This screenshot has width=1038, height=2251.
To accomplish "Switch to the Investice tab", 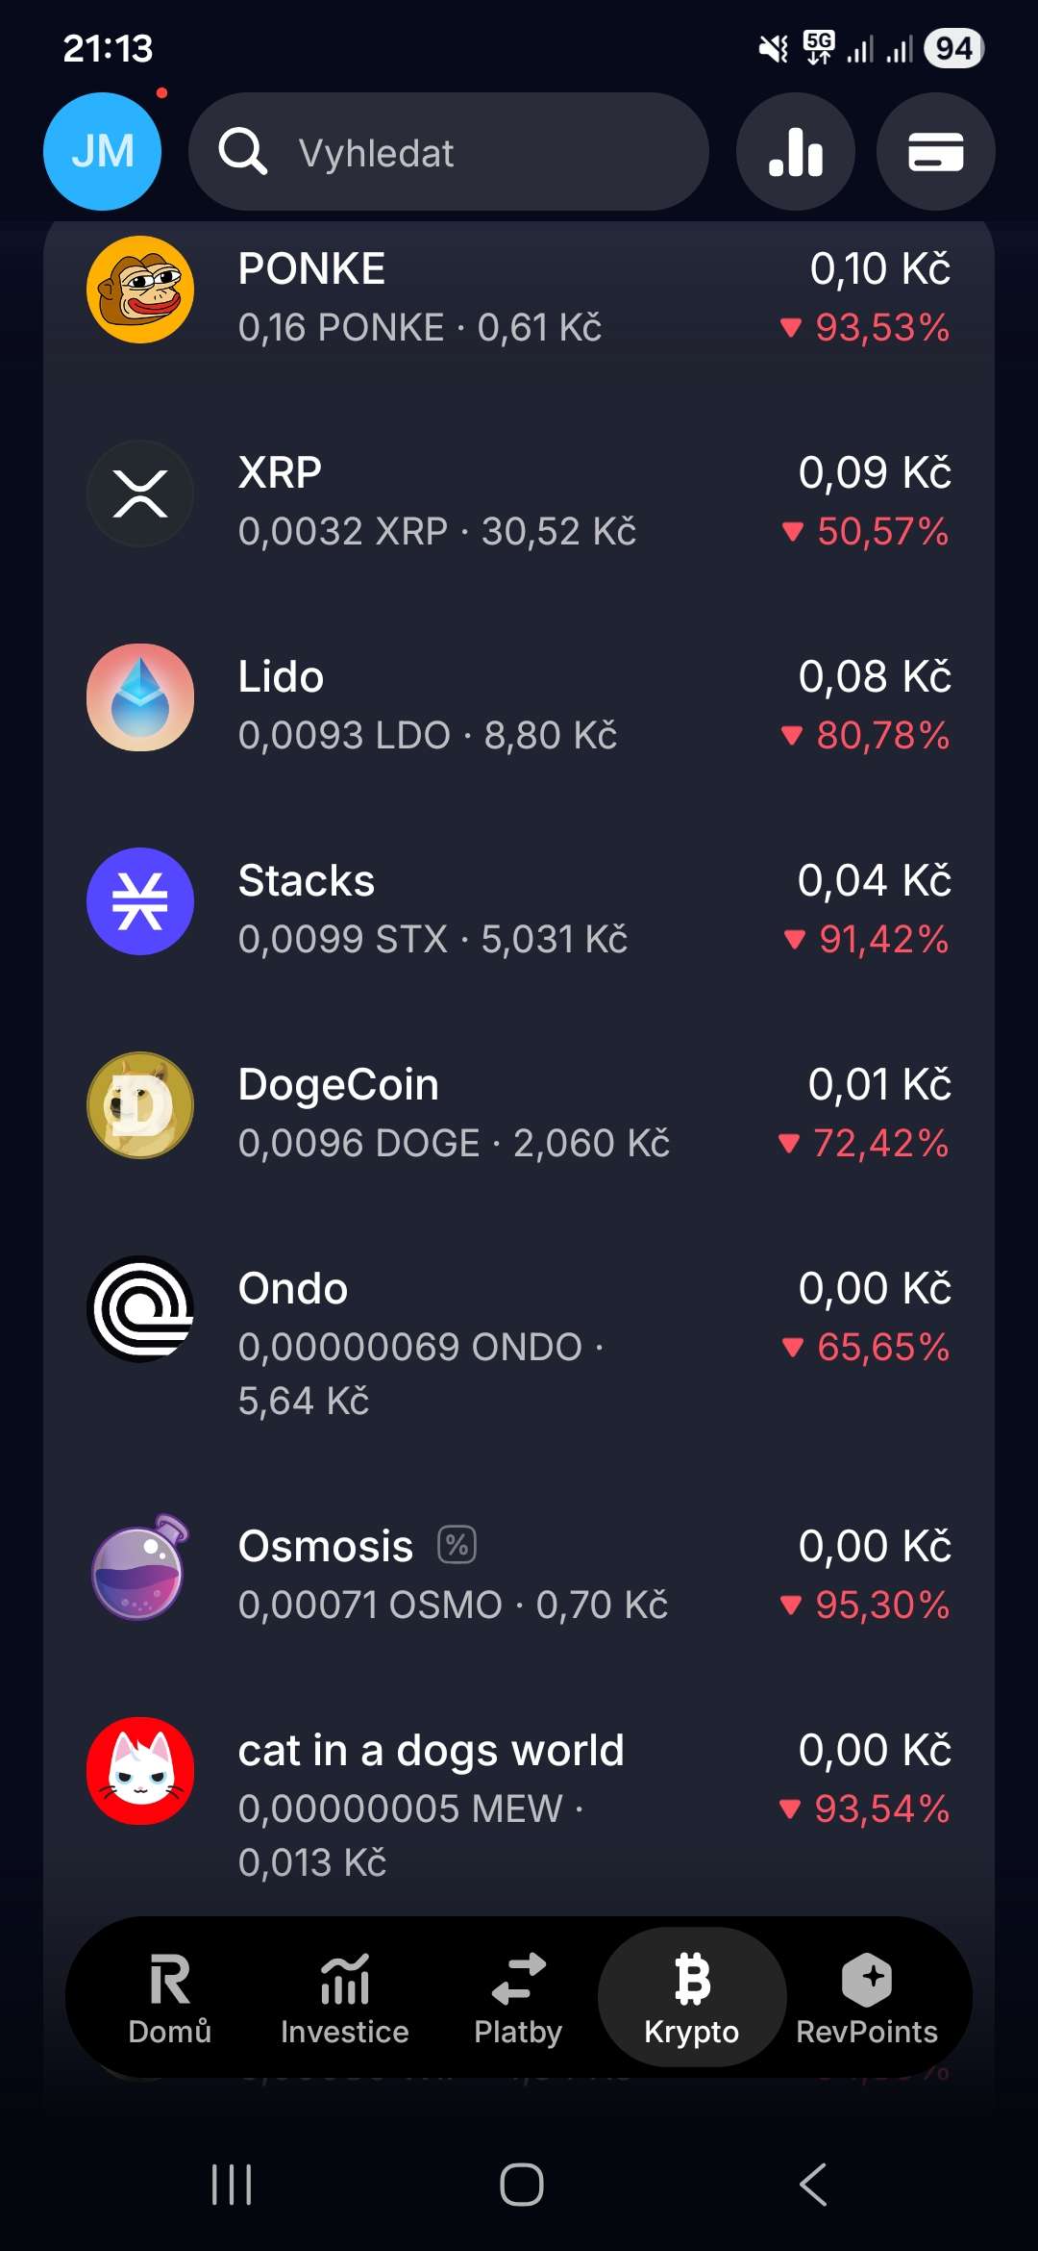I will [x=344, y=1997].
